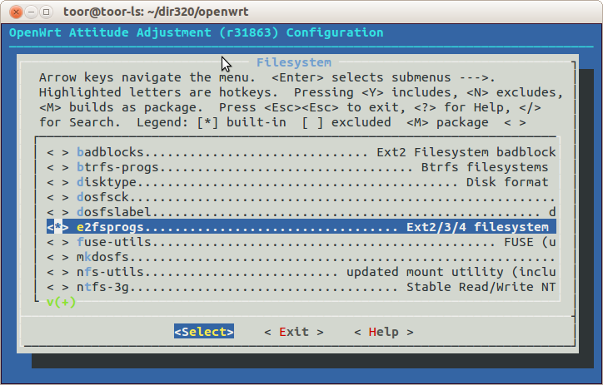Select the dosfslabel entry name
The image size is (603, 385).
pyautogui.click(x=114, y=212)
